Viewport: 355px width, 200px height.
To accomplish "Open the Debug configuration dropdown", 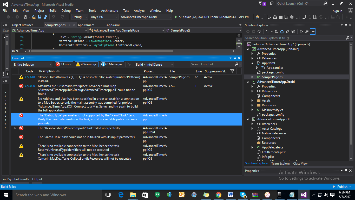I will [x=80, y=17].
